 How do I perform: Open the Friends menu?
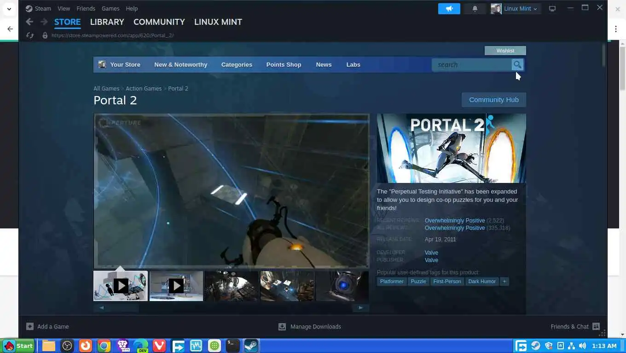coord(86,8)
